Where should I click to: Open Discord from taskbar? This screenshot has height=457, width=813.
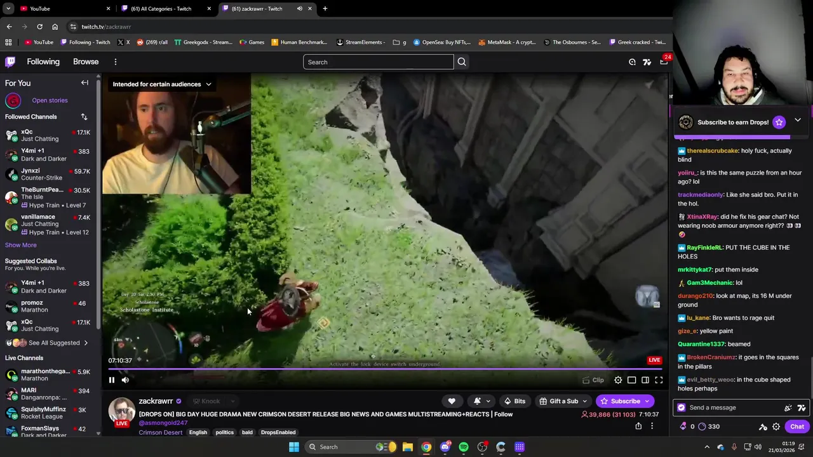coord(445,447)
